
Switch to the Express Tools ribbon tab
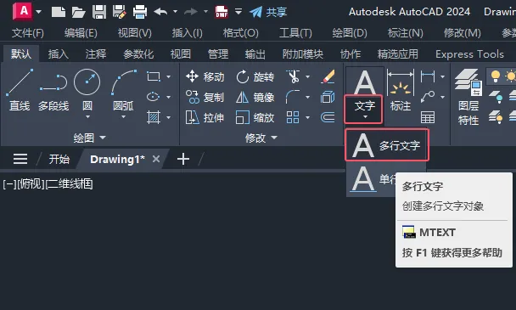(469, 54)
